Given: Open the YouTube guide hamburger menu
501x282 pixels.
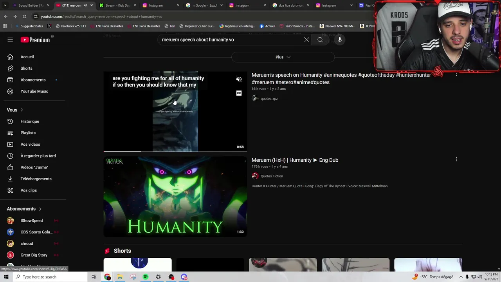Looking at the screenshot, I should (10, 40).
